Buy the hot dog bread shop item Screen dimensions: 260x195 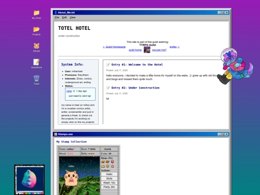103,166
